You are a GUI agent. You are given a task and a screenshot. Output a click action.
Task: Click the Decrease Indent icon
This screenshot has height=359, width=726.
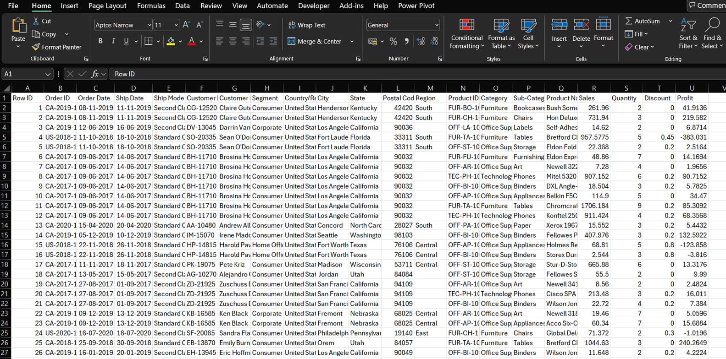260,41
